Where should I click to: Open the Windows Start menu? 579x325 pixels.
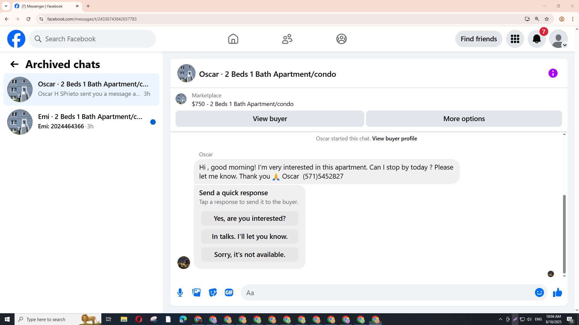[x=7, y=319]
